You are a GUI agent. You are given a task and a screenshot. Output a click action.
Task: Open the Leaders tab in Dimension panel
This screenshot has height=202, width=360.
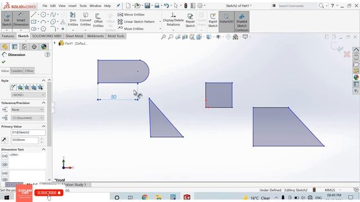pyautogui.click(x=17, y=71)
